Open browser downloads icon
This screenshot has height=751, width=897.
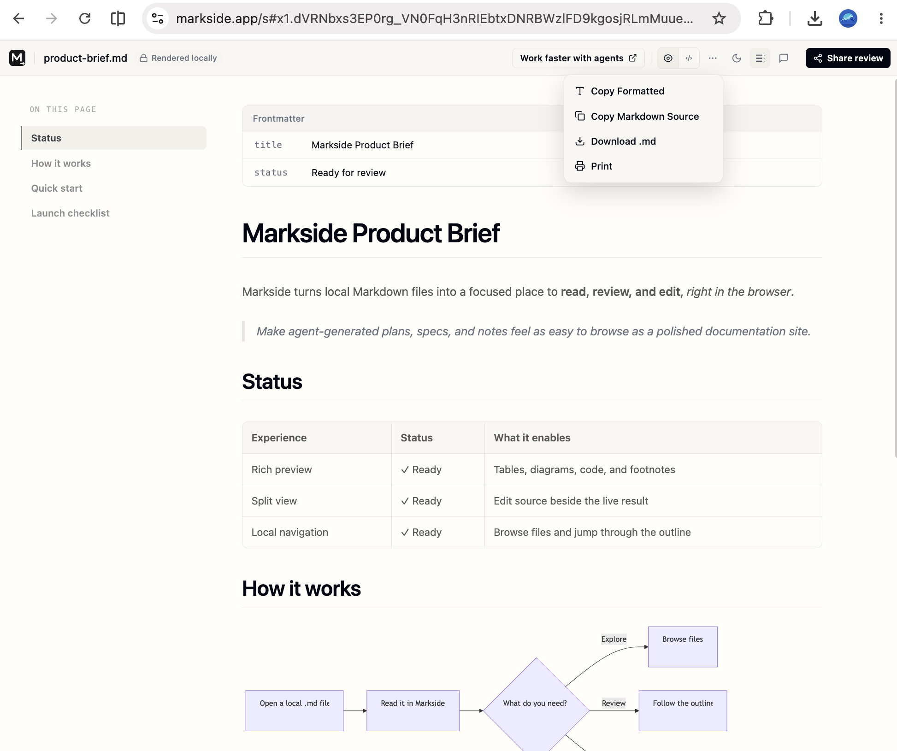[x=814, y=18]
